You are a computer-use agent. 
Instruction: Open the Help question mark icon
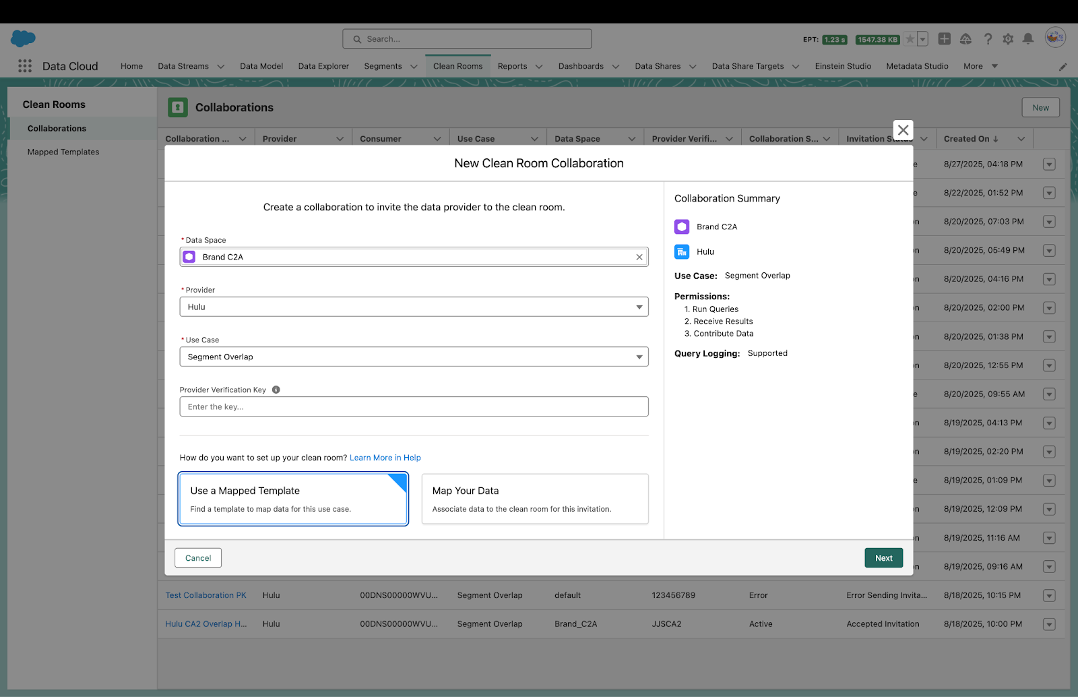click(988, 39)
